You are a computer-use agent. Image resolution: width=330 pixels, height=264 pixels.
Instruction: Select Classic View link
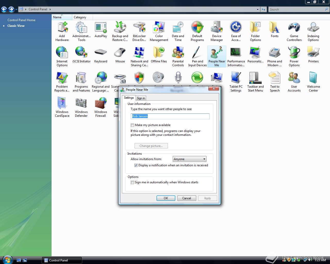[x=16, y=26]
